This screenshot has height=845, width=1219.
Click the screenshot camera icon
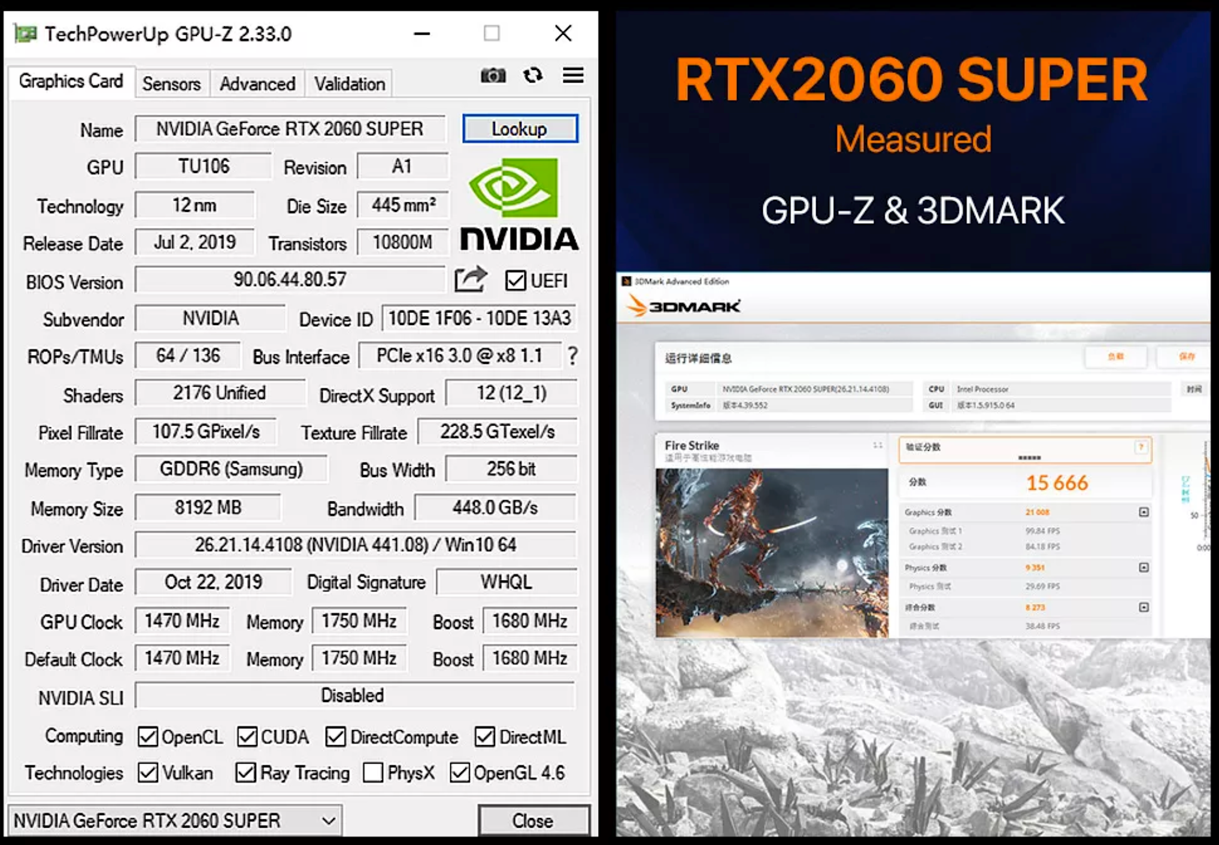[493, 76]
